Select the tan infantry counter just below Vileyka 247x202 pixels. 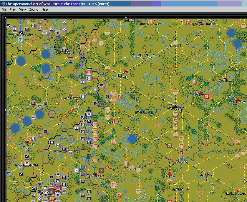coord(27,149)
